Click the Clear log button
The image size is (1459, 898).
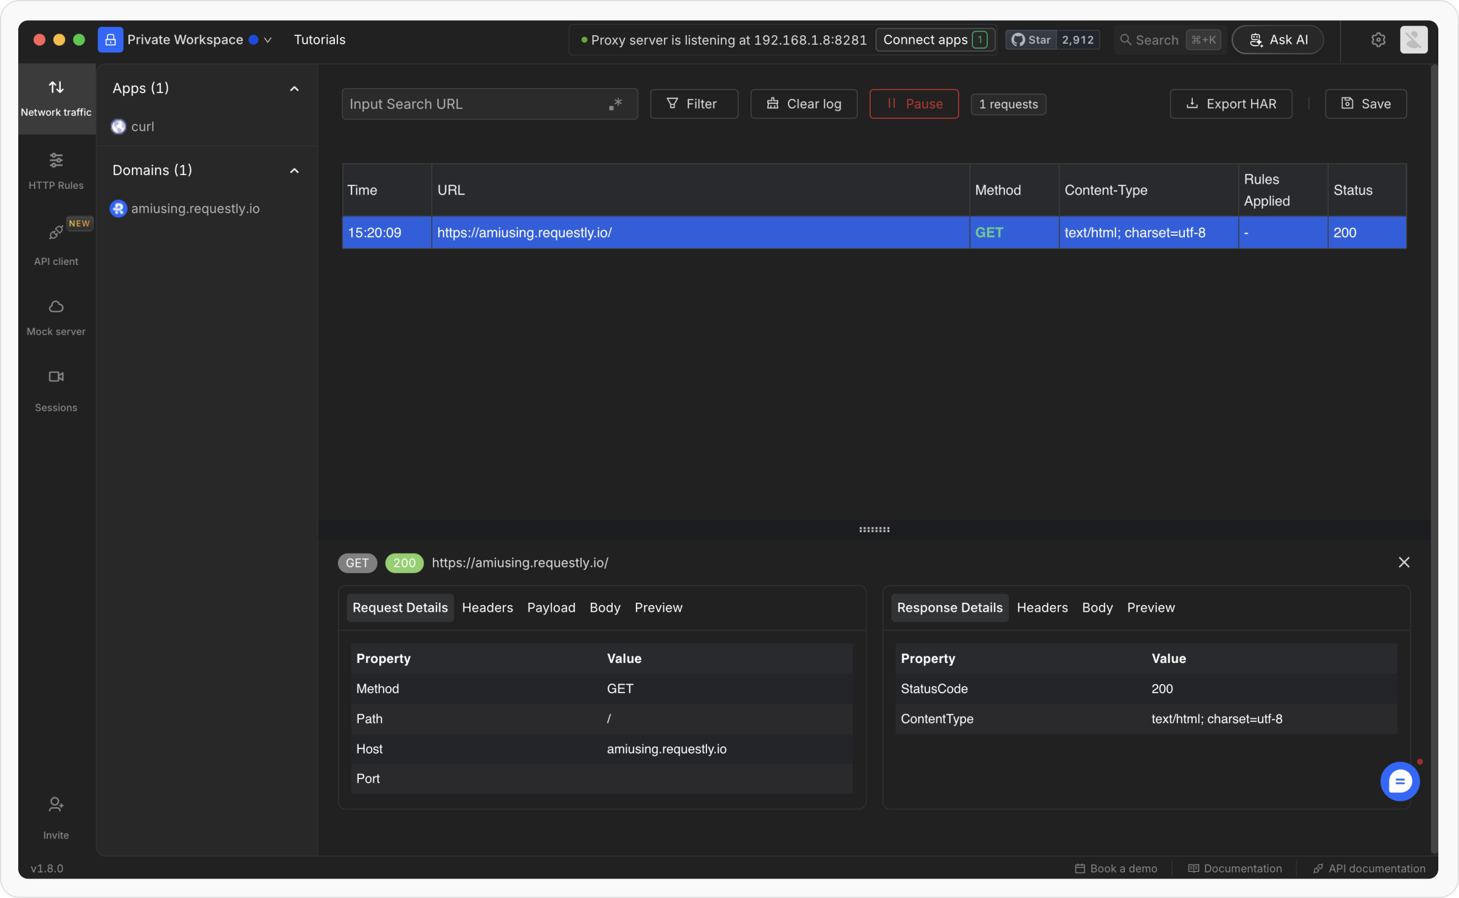click(804, 105)
